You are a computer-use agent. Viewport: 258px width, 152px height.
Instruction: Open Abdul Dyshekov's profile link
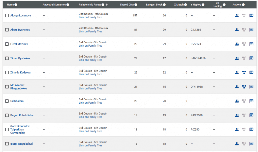point(20,30)
